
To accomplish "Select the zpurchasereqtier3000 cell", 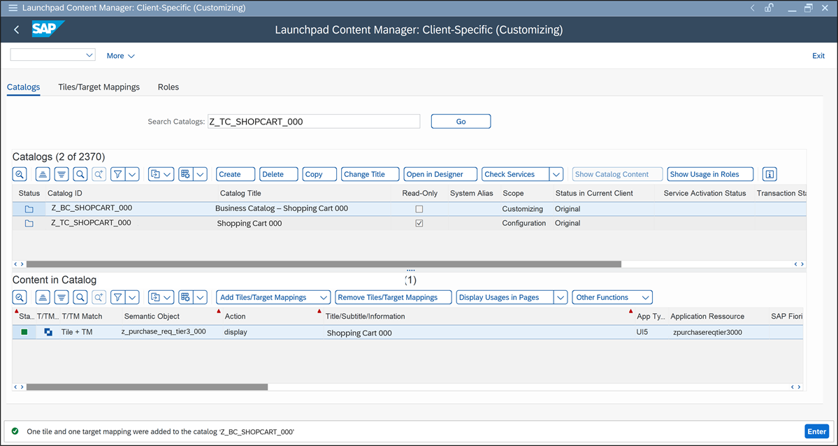I will pos(707,332).
